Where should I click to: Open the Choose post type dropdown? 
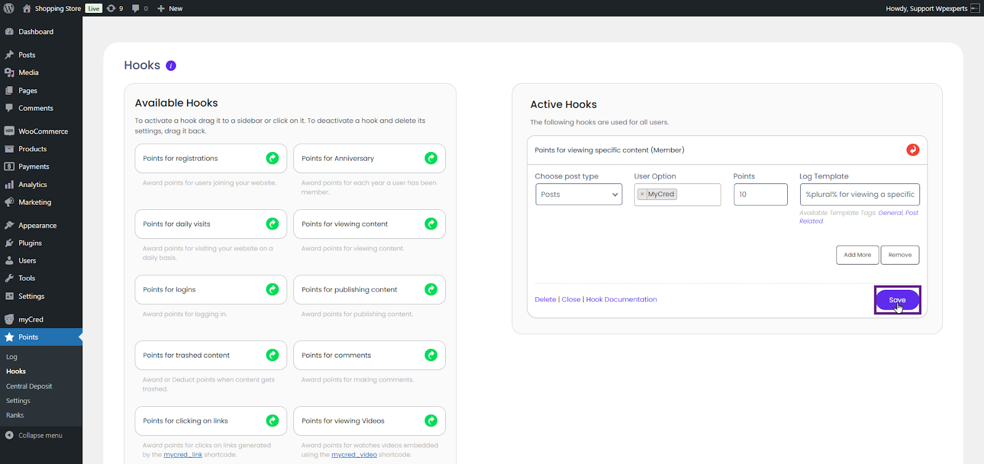[x=578, y=194]
